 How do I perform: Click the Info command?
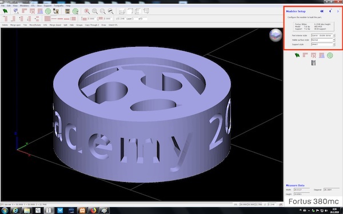(45, 25)
